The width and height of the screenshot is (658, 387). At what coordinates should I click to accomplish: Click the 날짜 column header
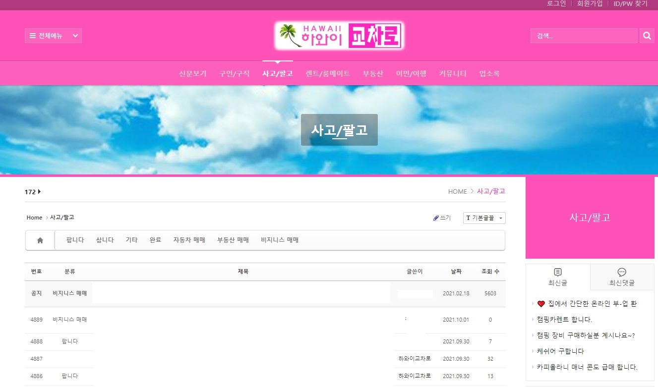click(456, 272)
